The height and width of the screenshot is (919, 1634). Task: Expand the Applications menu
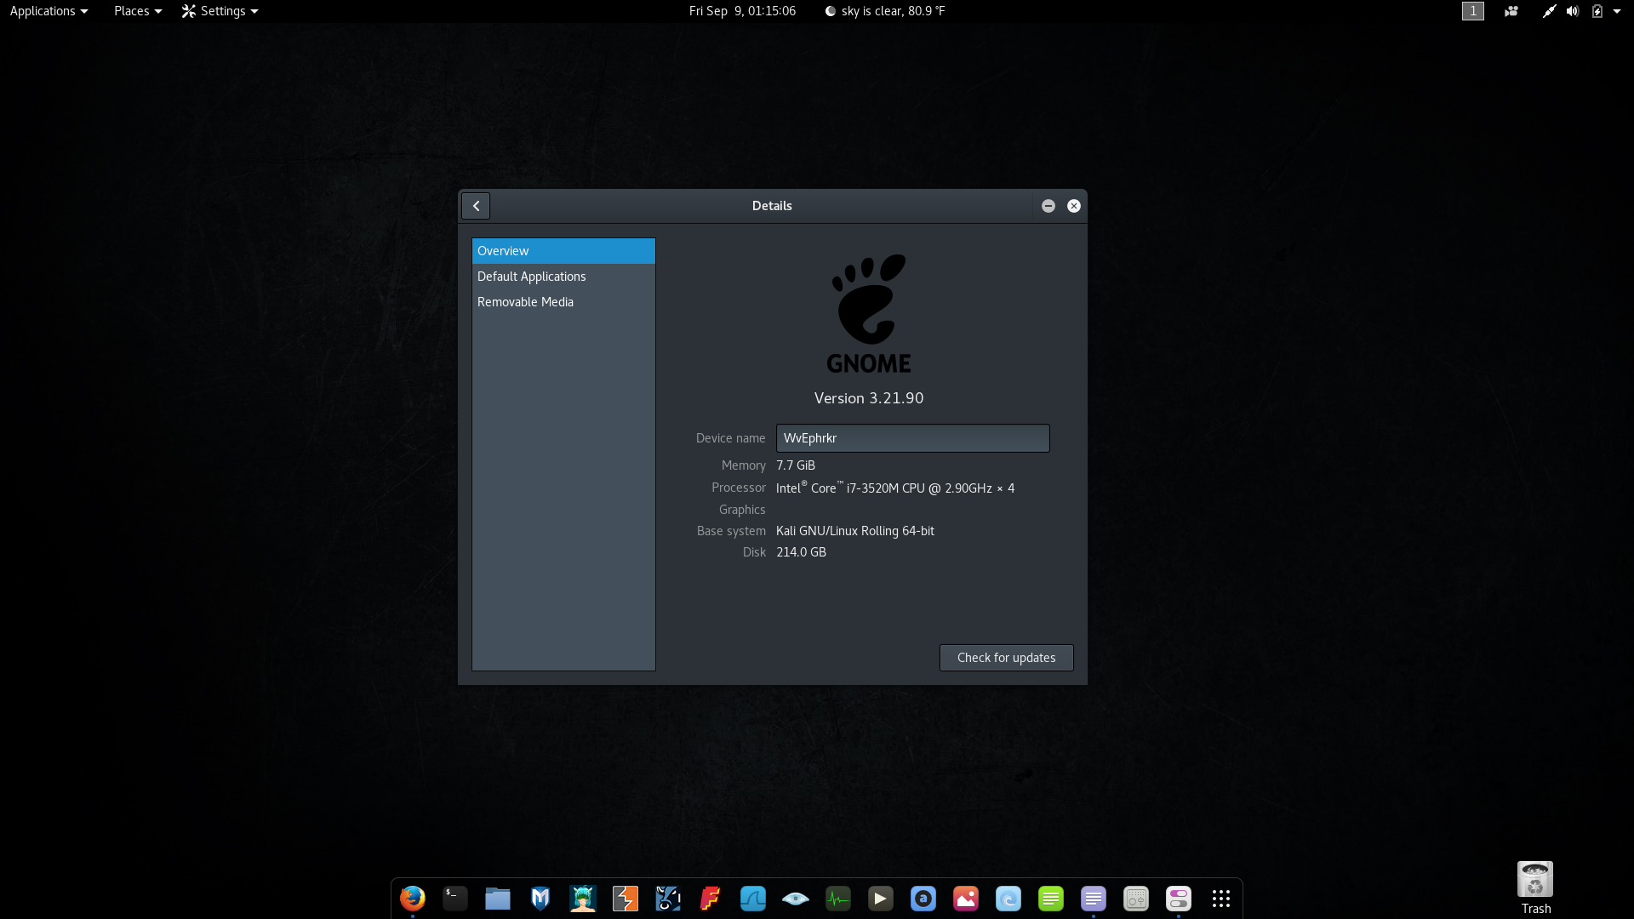point(49,11)
